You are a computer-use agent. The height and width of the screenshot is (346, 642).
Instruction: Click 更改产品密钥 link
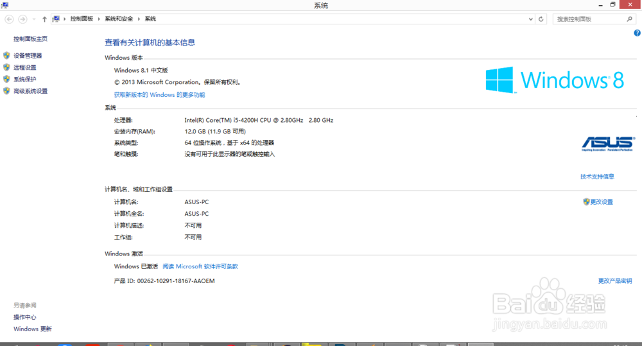click(x=615, y=281)
